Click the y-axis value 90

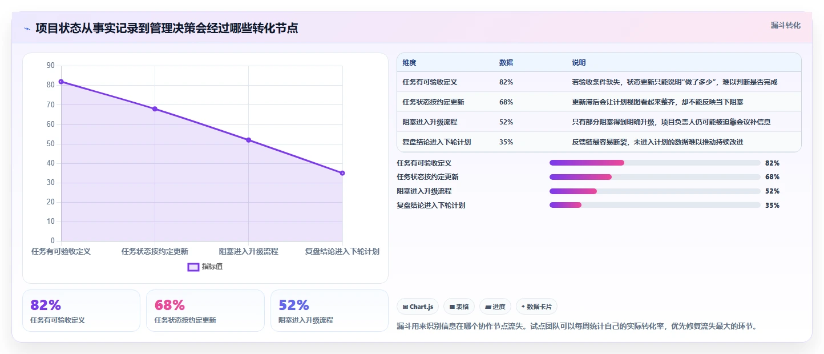coord(50,66)
